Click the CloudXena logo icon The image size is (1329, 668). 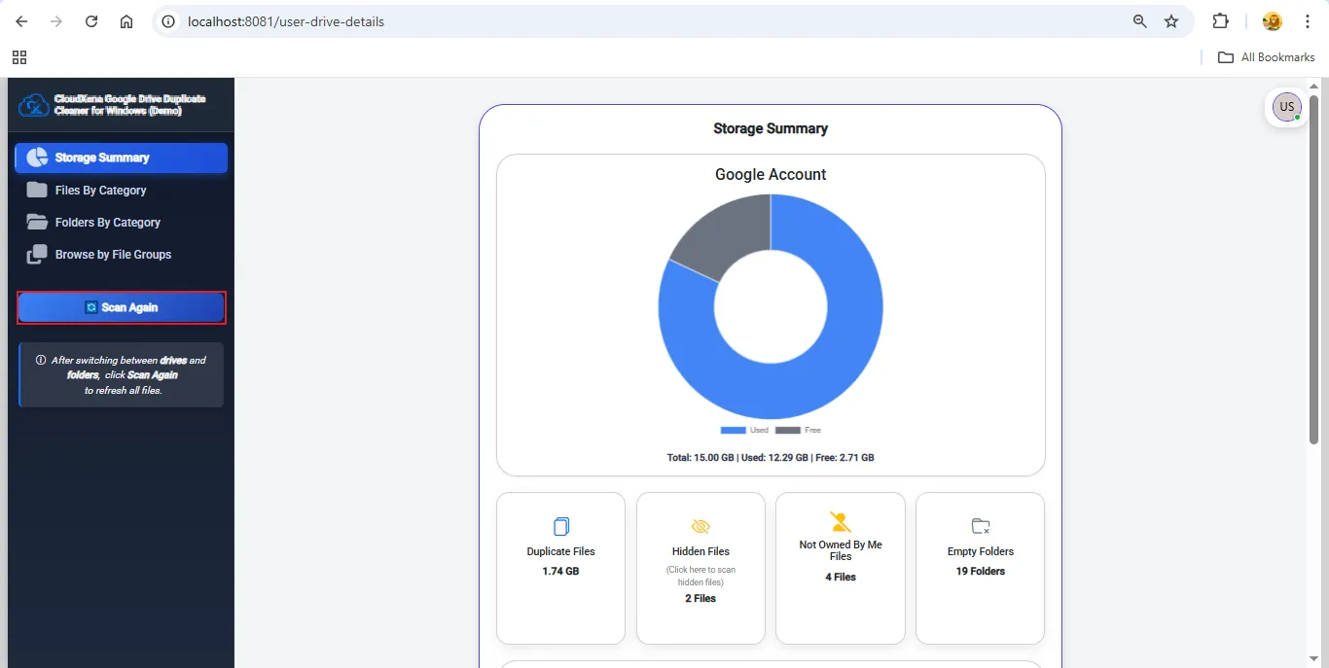pyautogui.click(x=34, y=105)
